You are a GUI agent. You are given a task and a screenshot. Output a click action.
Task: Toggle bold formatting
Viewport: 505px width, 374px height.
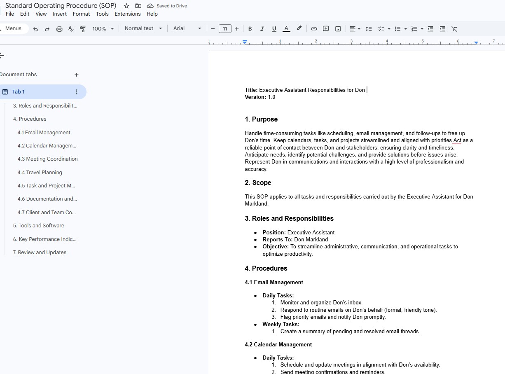tap(250, 29)
